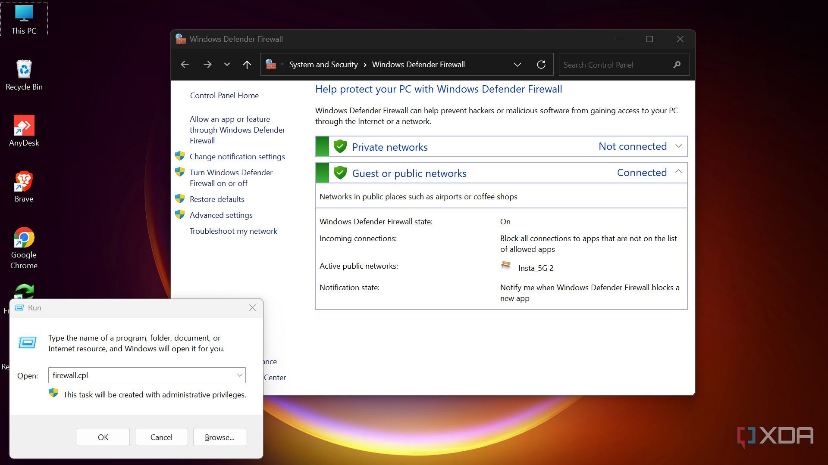Click shield icon beside Turn Windows Defender Firewall
Image resolution: width=828 pixels, height=465 pixels.
pyautogui.click(x=180, y=172)
